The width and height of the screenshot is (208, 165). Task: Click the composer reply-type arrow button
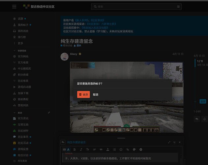63,142
